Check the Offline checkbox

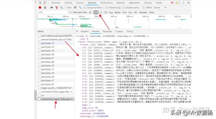143,7
